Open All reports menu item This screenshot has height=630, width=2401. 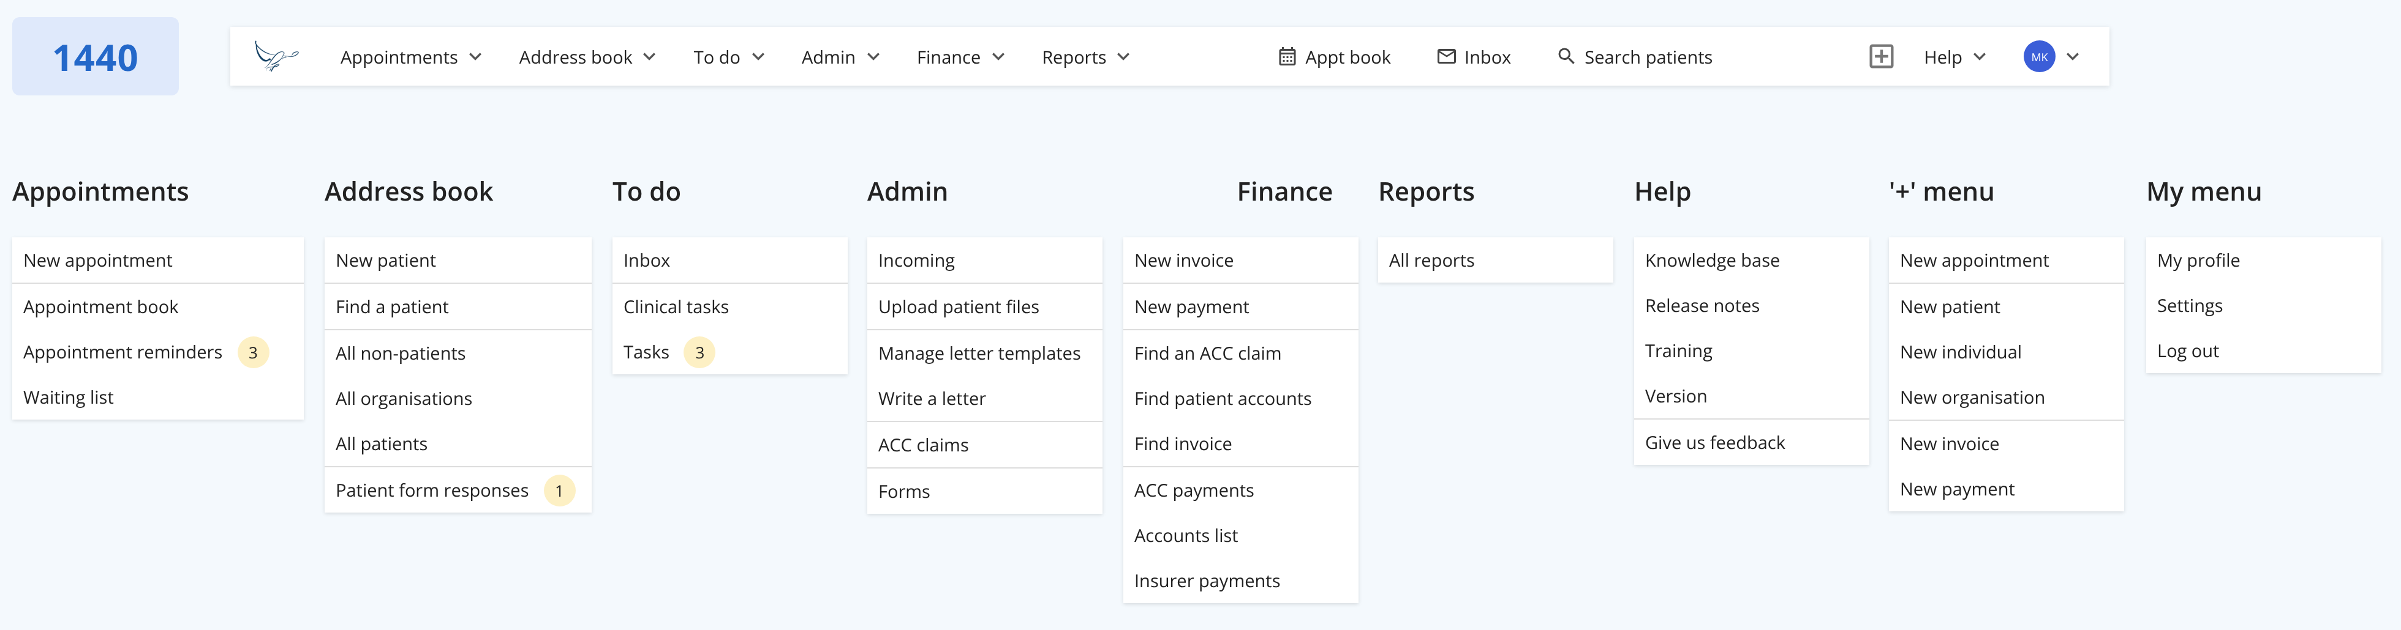(1495, 261)
